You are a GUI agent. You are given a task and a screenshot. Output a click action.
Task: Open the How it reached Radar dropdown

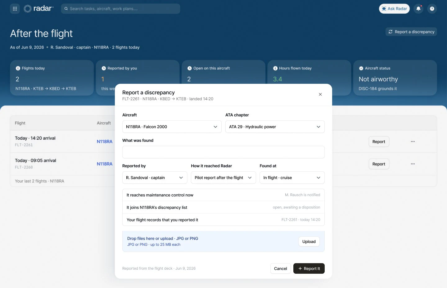coord(223,178)
